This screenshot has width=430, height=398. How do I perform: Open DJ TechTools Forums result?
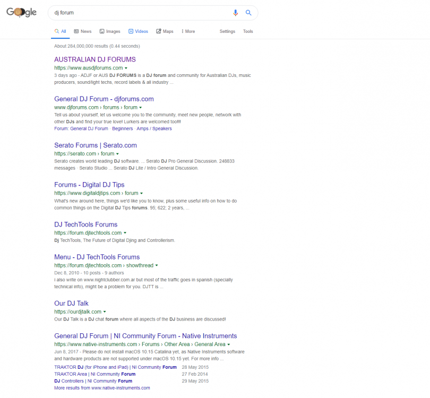pyautogui.click(x=86, y=224)
